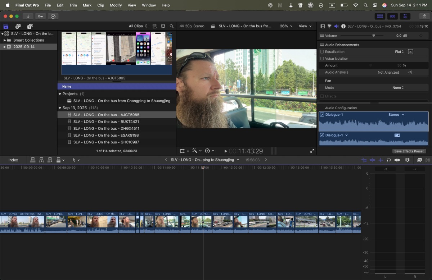
Task: Show or hide the Timeline panel
Action: (x=392, y=16)
